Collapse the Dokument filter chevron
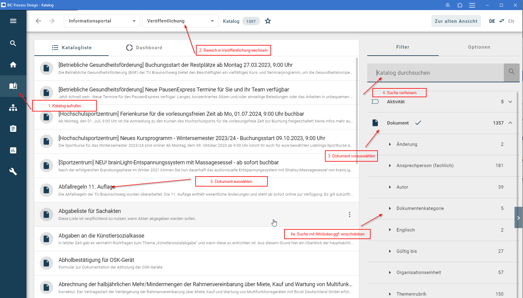Image resolution: width=523 pixels, height=298 pixels. 511,123
